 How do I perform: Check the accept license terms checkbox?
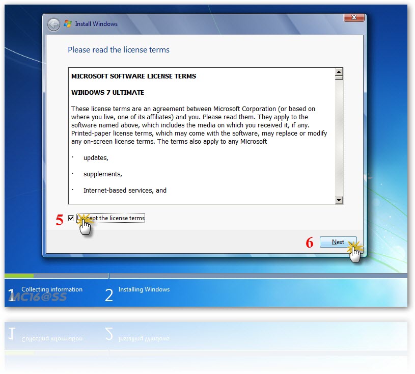click(71, 218)
